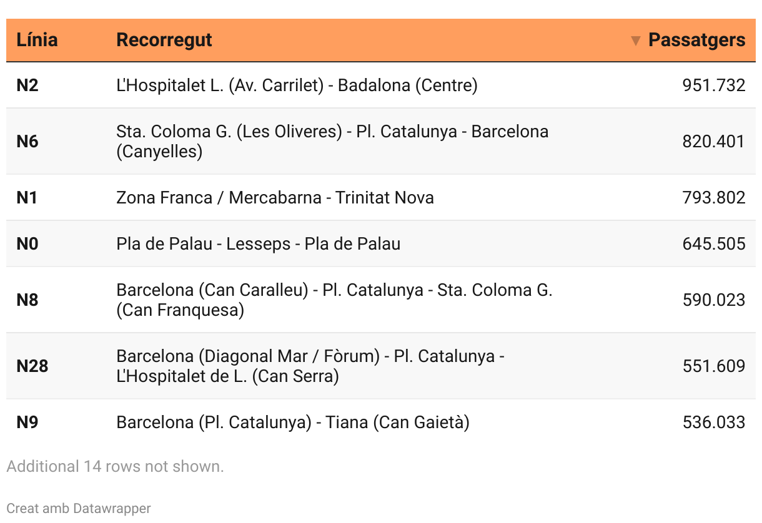Screen dimensions: 762x523
Task: Open the Creat amb Datawrapper link
Action: click(79, 508)
